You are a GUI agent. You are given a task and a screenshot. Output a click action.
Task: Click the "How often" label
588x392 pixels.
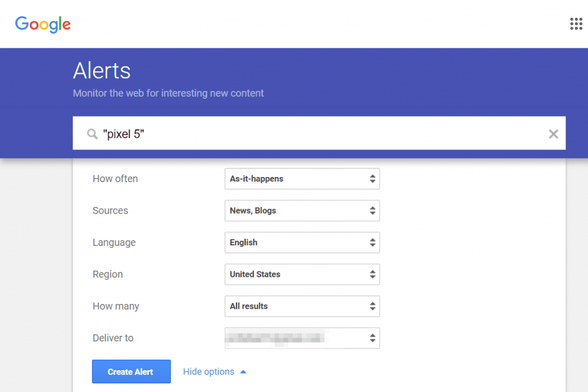click(x=115, y=179)
